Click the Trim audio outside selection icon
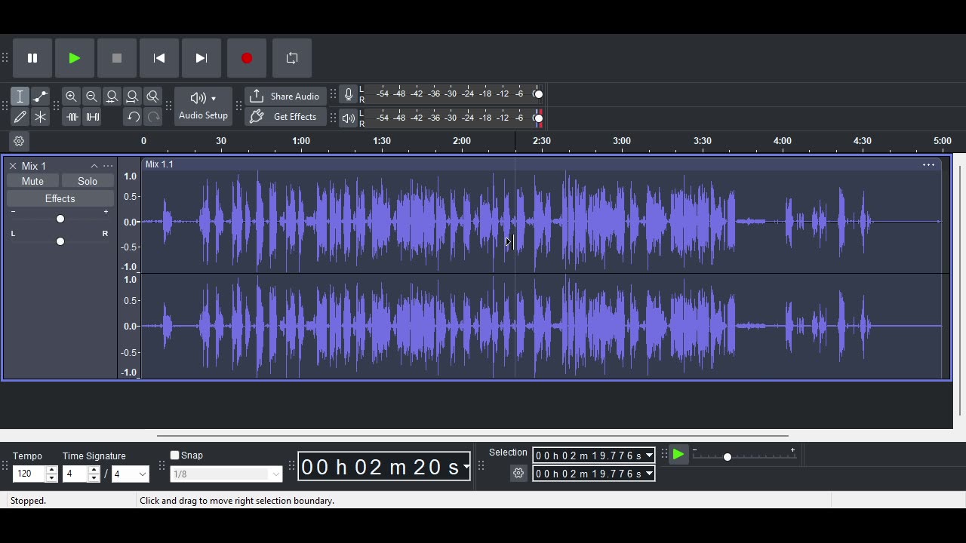The image size is (966, 543). click(x=72, y=117)
